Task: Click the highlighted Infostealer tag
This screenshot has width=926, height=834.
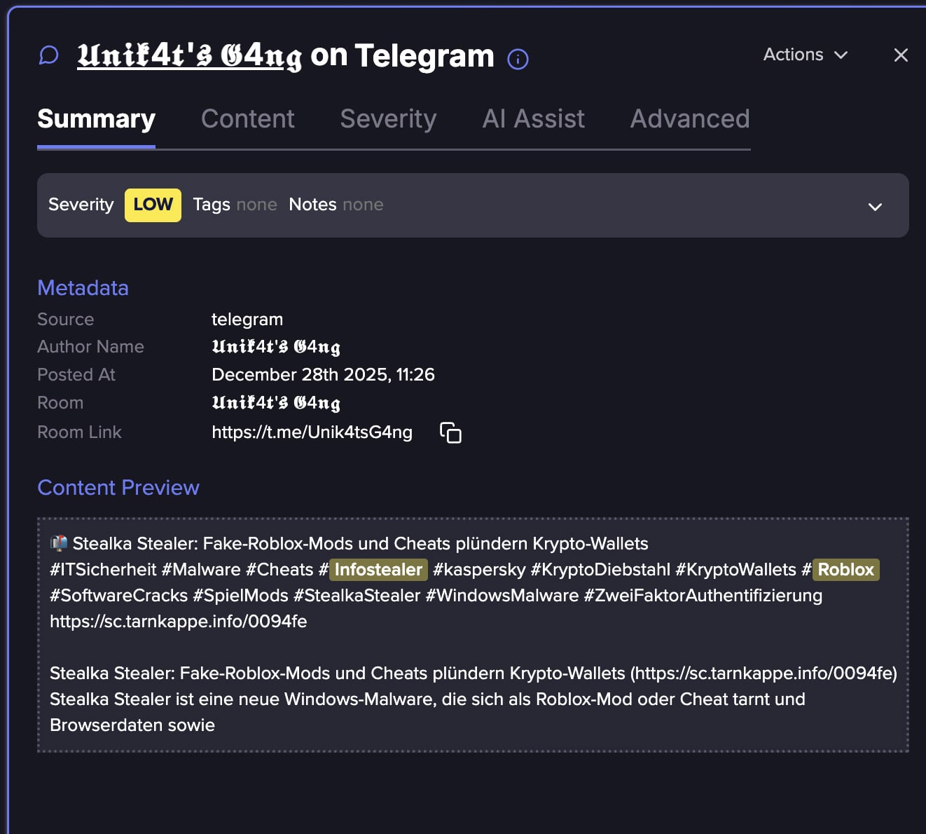Action: point(378,570)
